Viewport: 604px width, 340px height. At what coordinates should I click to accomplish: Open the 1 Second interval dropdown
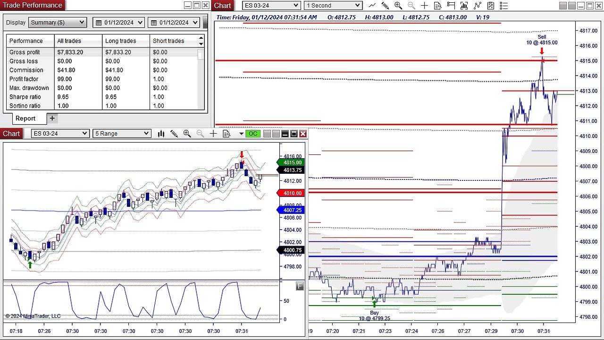333,6
